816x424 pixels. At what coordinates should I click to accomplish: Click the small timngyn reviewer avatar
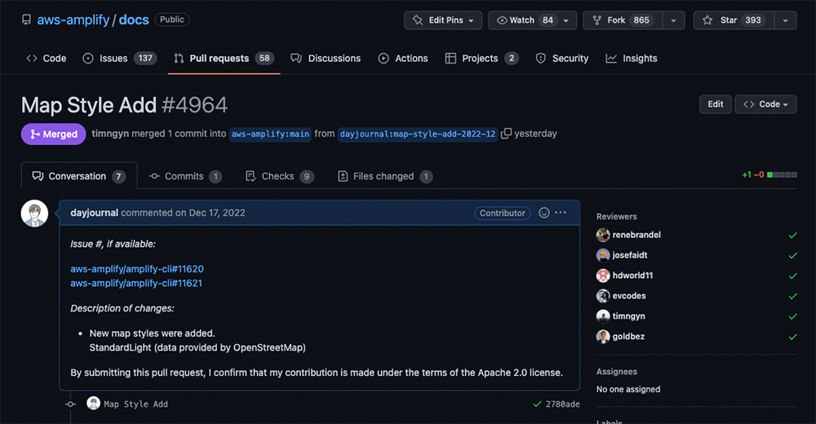pyautogui.click(x=603, y=316)
